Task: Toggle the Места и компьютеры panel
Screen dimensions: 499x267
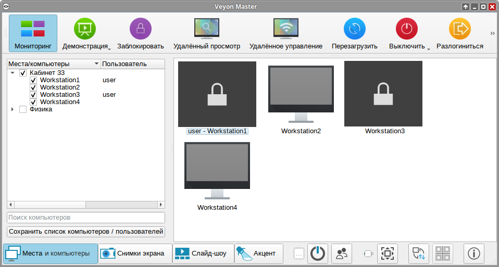Action: (x=51, y=253)
